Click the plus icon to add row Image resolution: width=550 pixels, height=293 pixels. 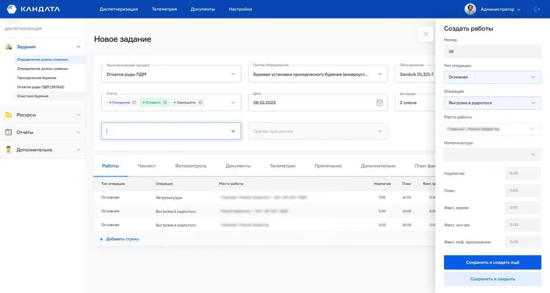[x=101, y=239]
